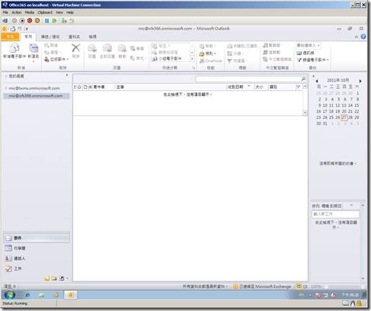The image size is (371, 311).
Task: Click the OneNote ribbon button
Action: coord(211,61)
